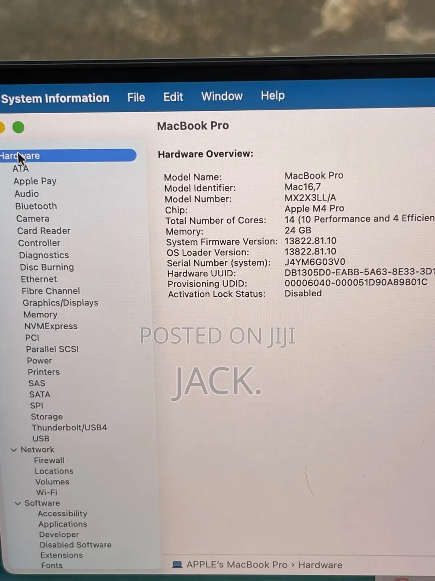Select Graphics/Displays in the sidebar
This screenshot has width=435, height=581.
(x=61, y=303)
